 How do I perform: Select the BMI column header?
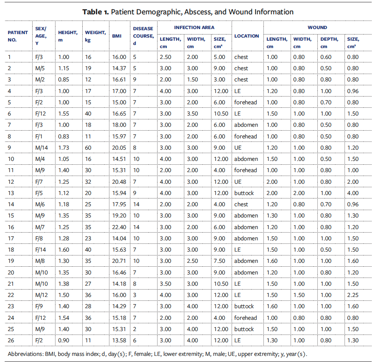click(x=117, y=36)
